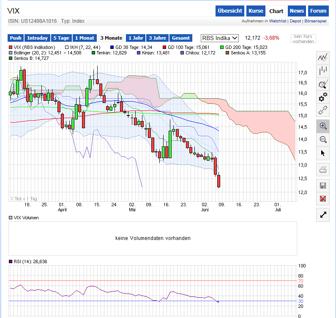Image resolution: width=336 pixels, height=318 pixels.
Task: Open chart analysis magnifier tool
Action: (x=323, y=84)
